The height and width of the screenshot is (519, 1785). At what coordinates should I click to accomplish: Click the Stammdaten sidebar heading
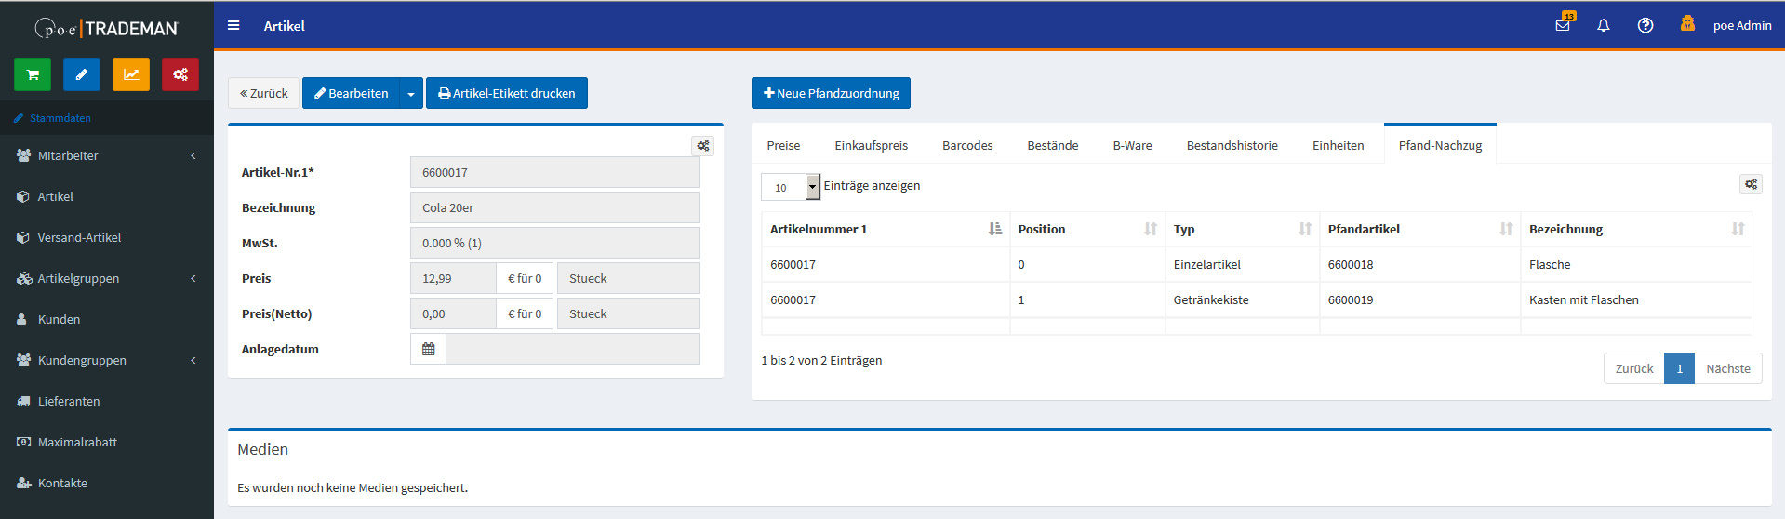[60, 118]
